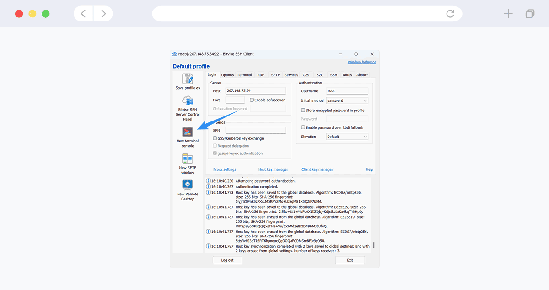549x290 pixels.
Task: Switch to the Login tab
Action: [x=212, y=74]
